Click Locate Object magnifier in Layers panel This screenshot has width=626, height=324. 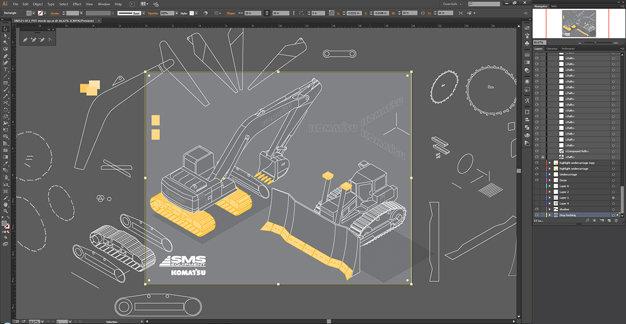(587, 221)
